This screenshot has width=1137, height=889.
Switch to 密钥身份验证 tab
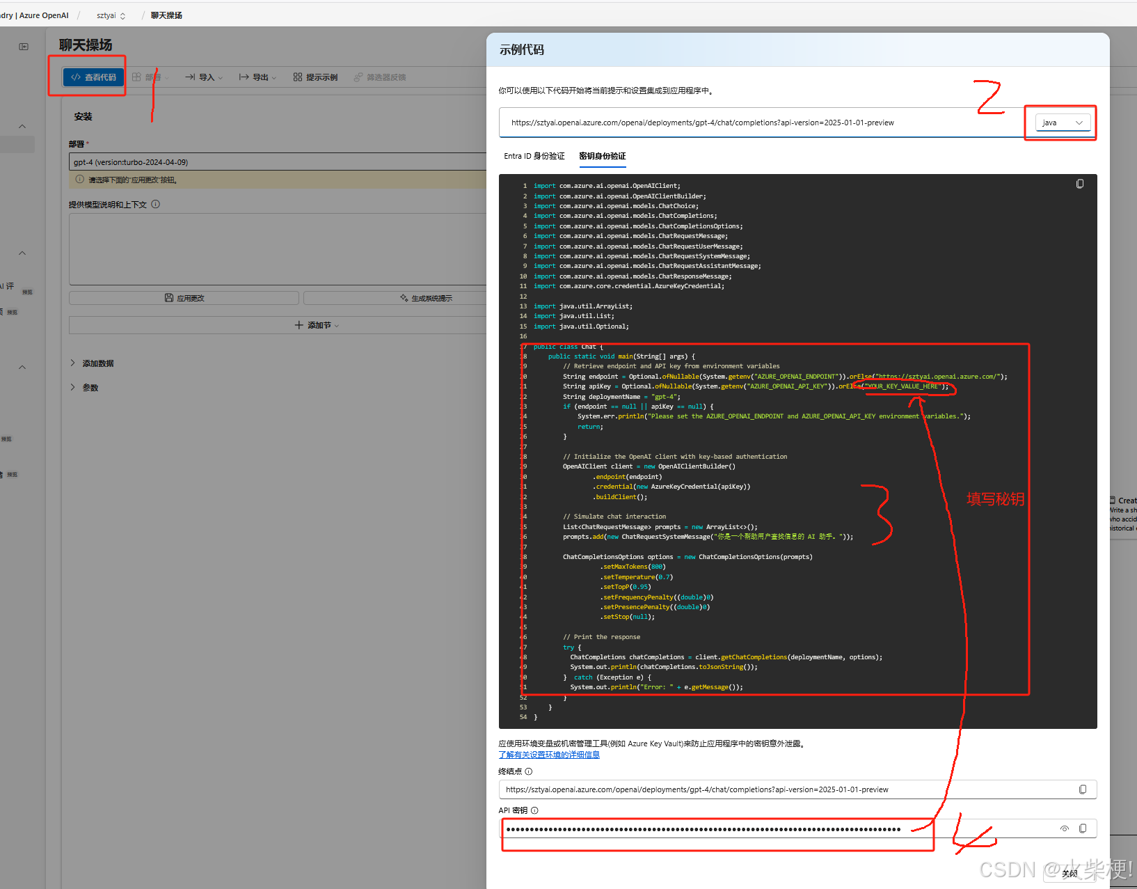pyautogui.click(x=603, y=156)
